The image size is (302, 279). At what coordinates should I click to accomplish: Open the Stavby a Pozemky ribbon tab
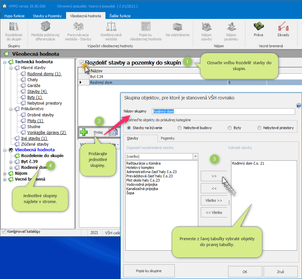47,16
